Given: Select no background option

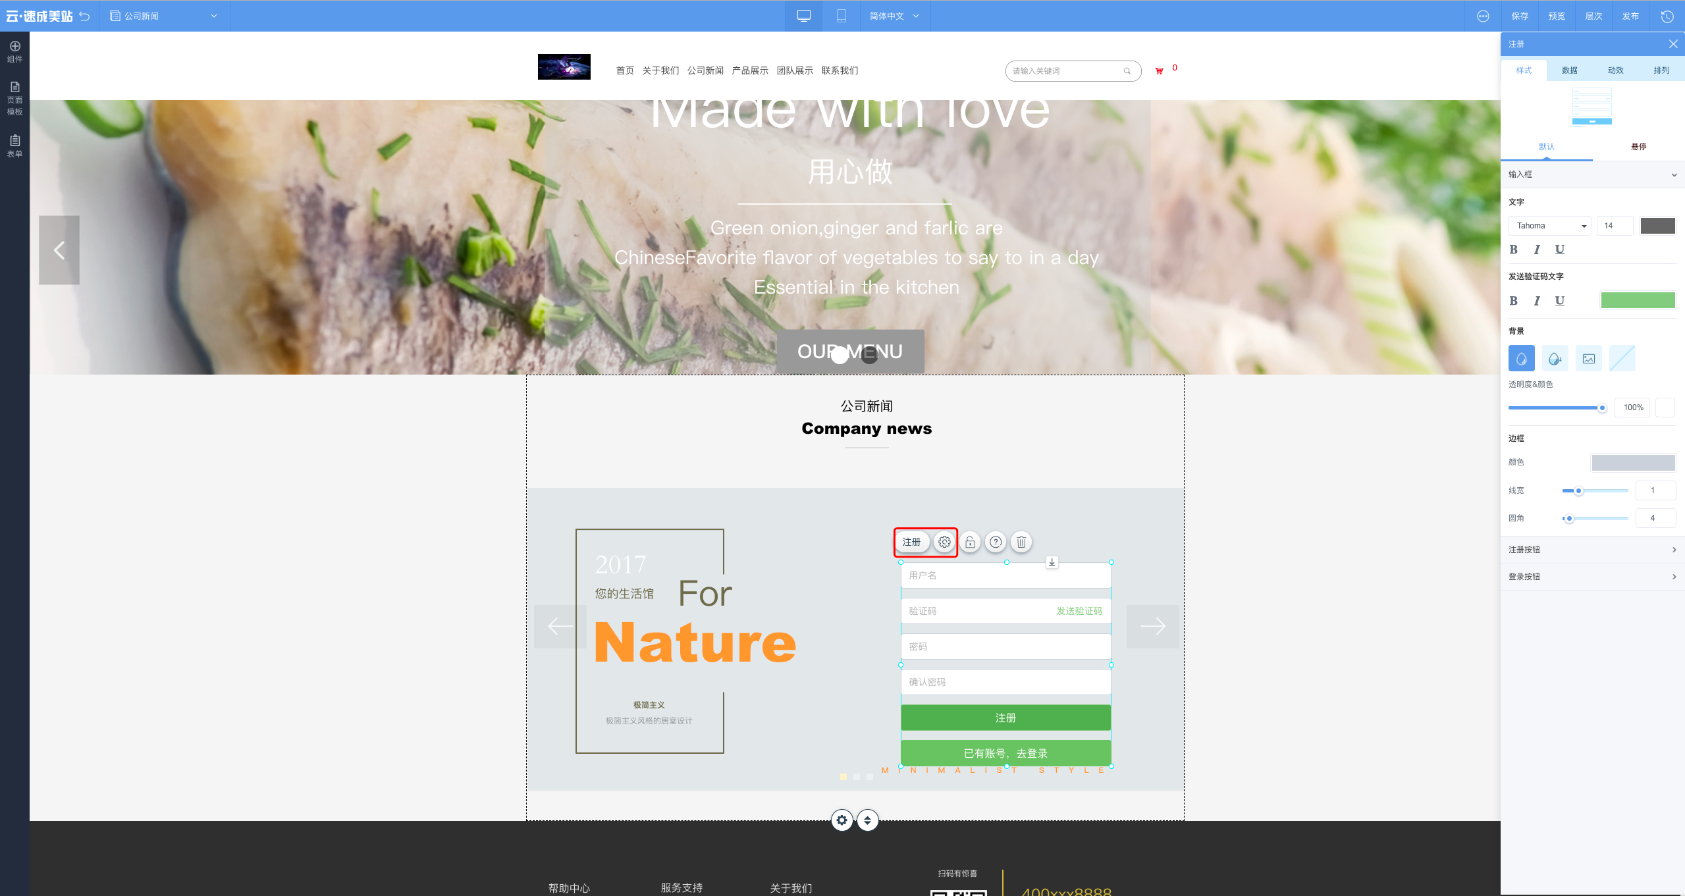Looking at the screenshot, I should point(1622,358).
